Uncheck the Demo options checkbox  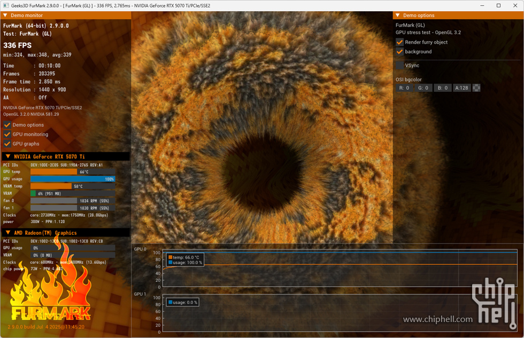(7, 125)
